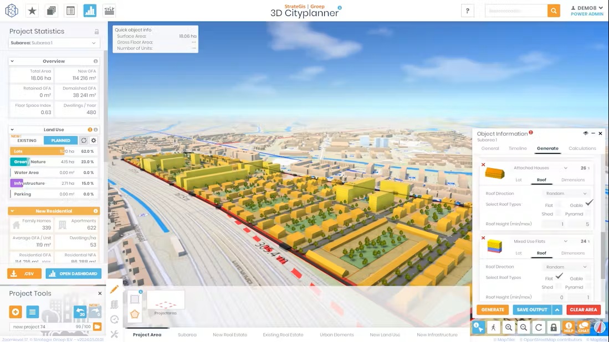Open the stacked layers icon in top toolbar
Viewport: 609px width, 342px height.
52,11
